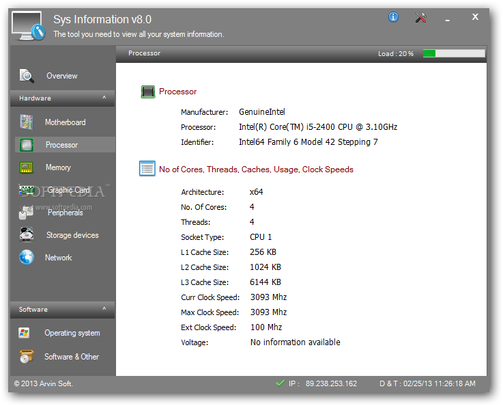Click the Processor section chip icon
The width and height of the screenshot is (503, 406).
[x=148, y=92]
